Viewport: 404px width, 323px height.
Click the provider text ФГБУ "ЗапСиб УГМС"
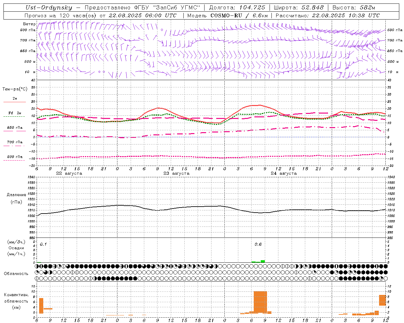tap(168, 8)
